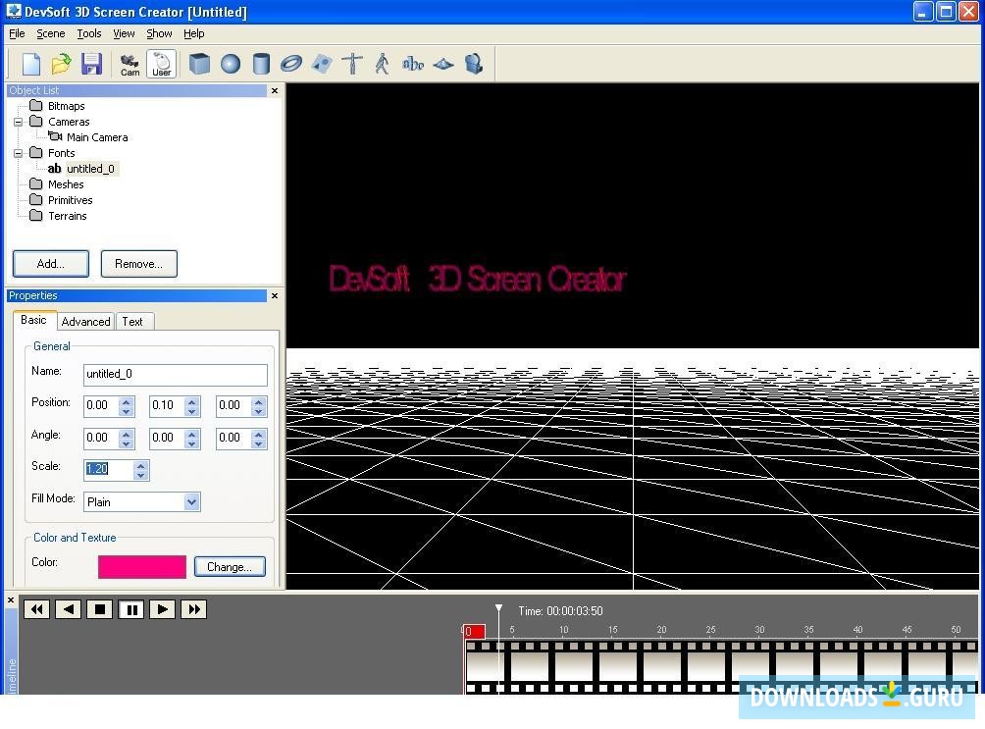Collapse the Cameras tree node
Image resolution: width=985 pixels, height=729 pixels.
(x=18, y=121)
